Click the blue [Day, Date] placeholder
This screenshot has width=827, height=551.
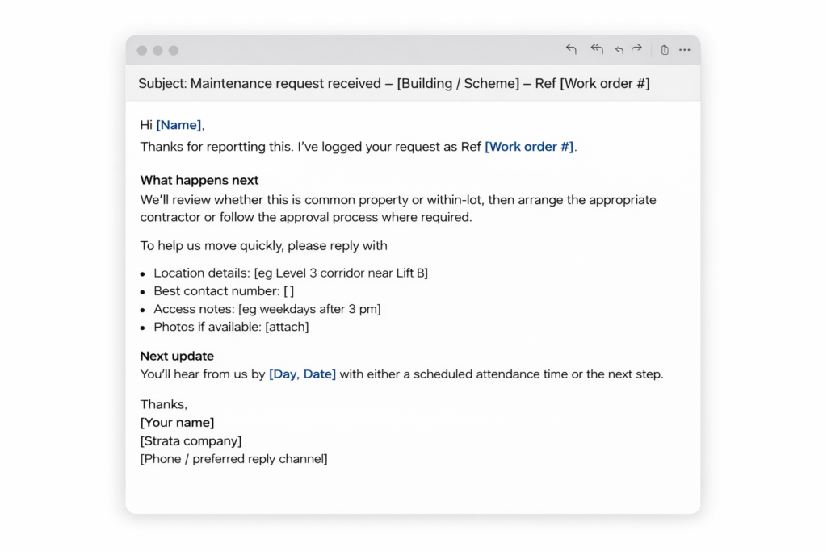[302, 374]
